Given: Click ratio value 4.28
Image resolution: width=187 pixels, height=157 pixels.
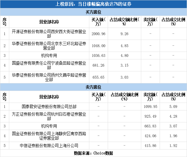Looking at the screenshot, I should pos(173,116).
